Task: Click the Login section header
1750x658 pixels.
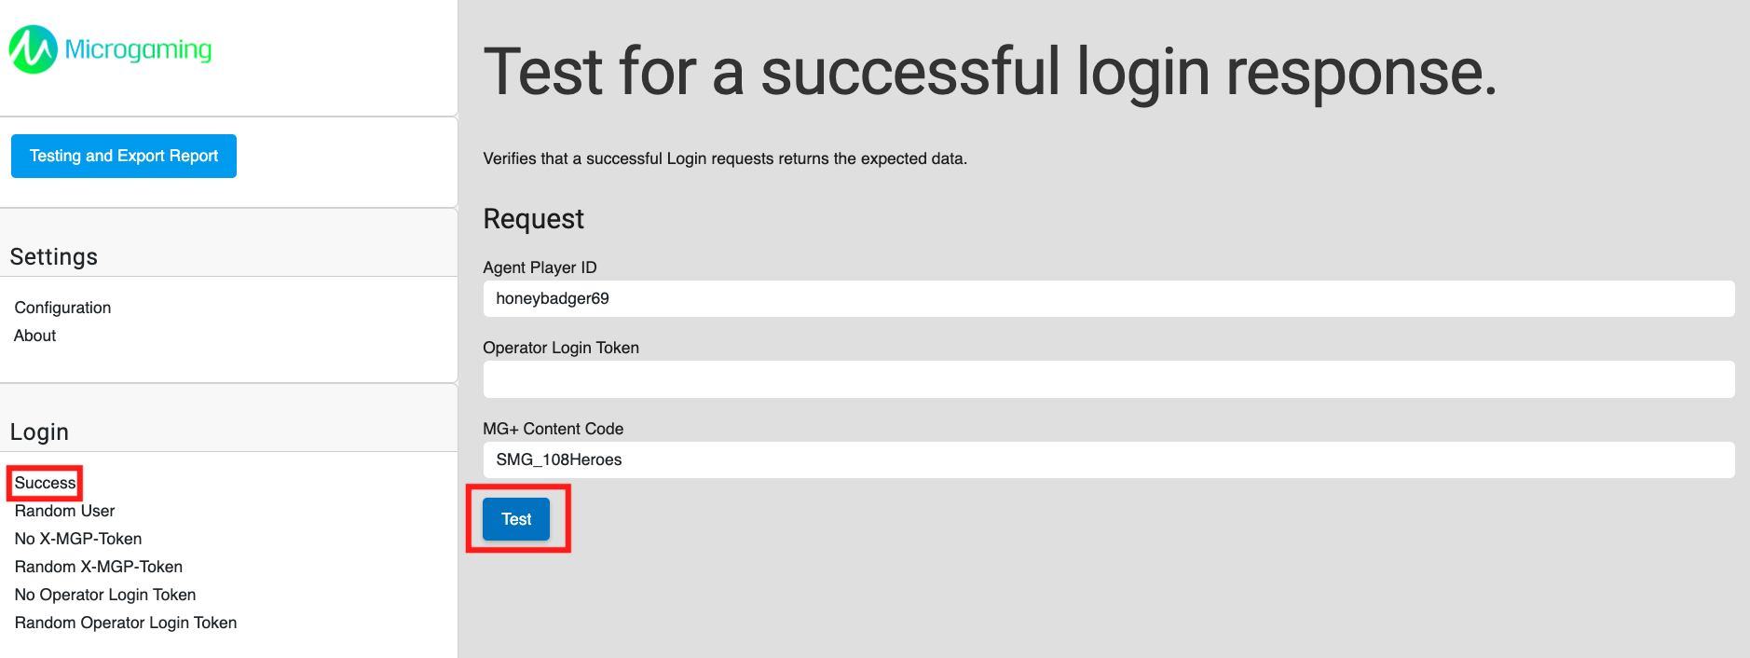Action: pyautogui.click(x=39, y=432)
